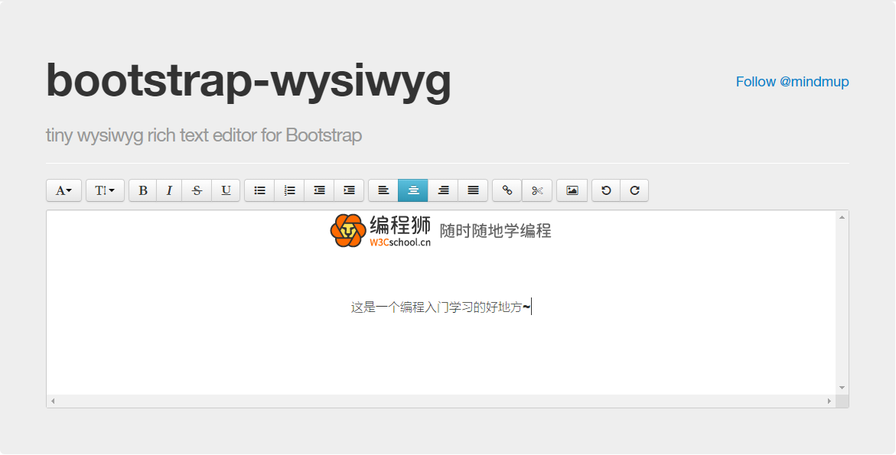Align text to the right

(443, 190)
